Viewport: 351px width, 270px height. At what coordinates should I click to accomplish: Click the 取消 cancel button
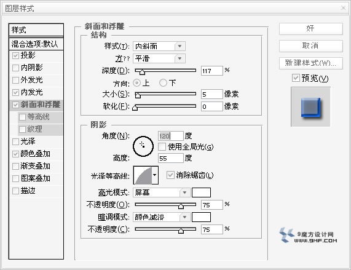click(x=310, y=46)
